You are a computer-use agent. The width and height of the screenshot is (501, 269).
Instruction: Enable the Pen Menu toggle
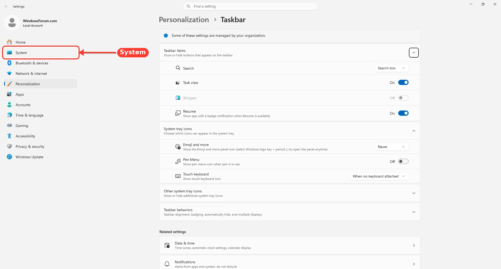(403, 162)
